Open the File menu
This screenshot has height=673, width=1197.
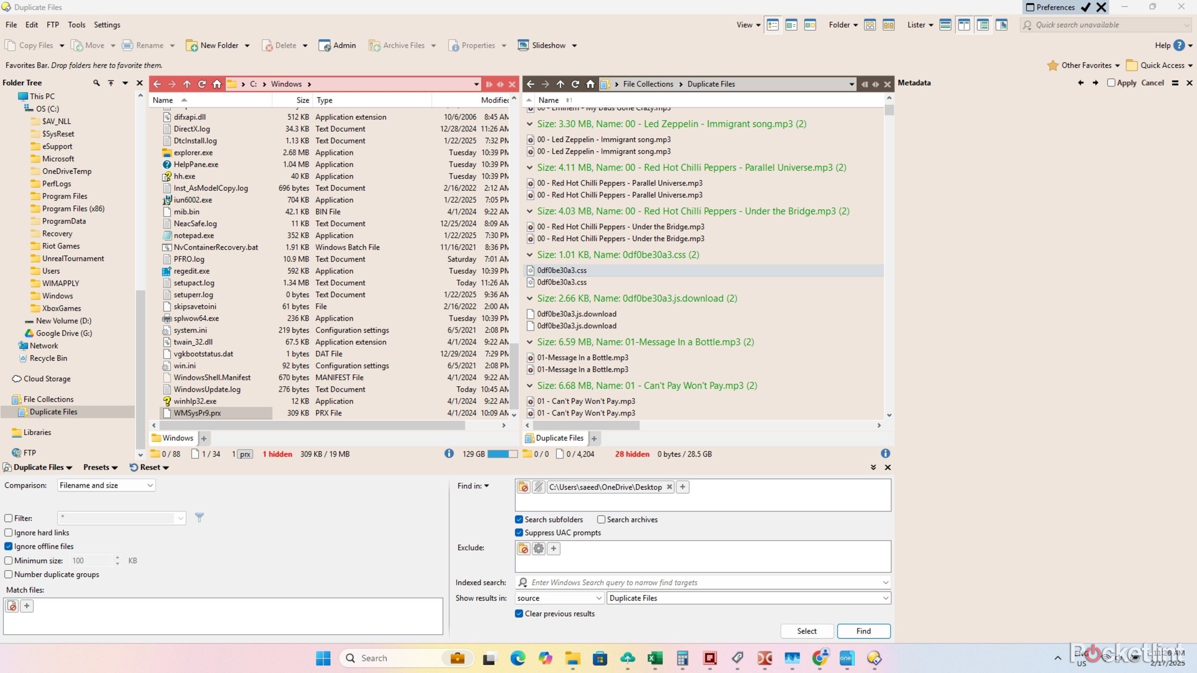pos(11,25)
